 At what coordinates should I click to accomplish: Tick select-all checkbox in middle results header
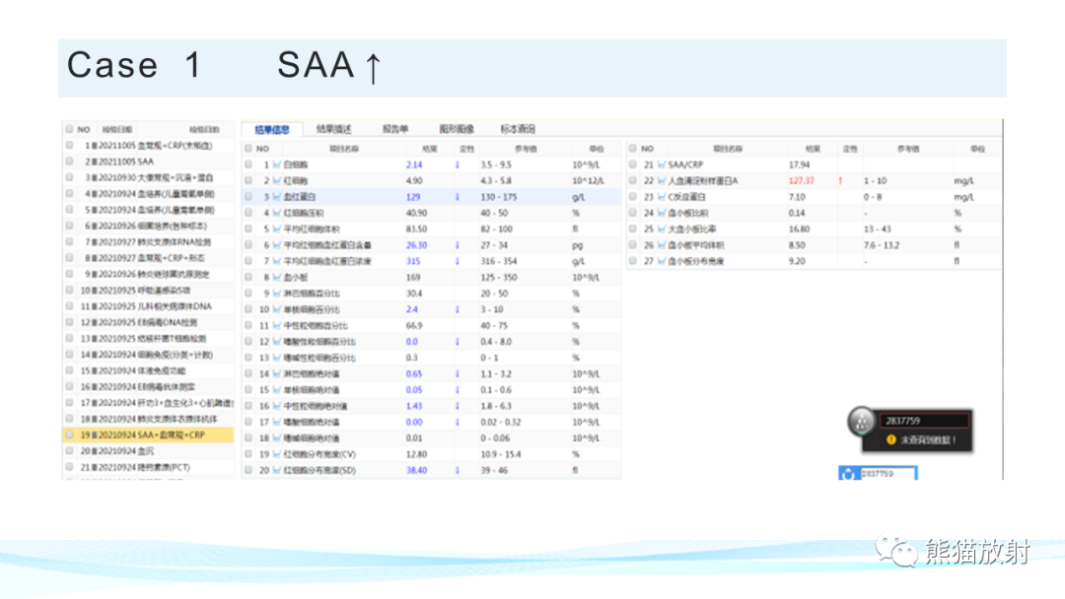248,149
